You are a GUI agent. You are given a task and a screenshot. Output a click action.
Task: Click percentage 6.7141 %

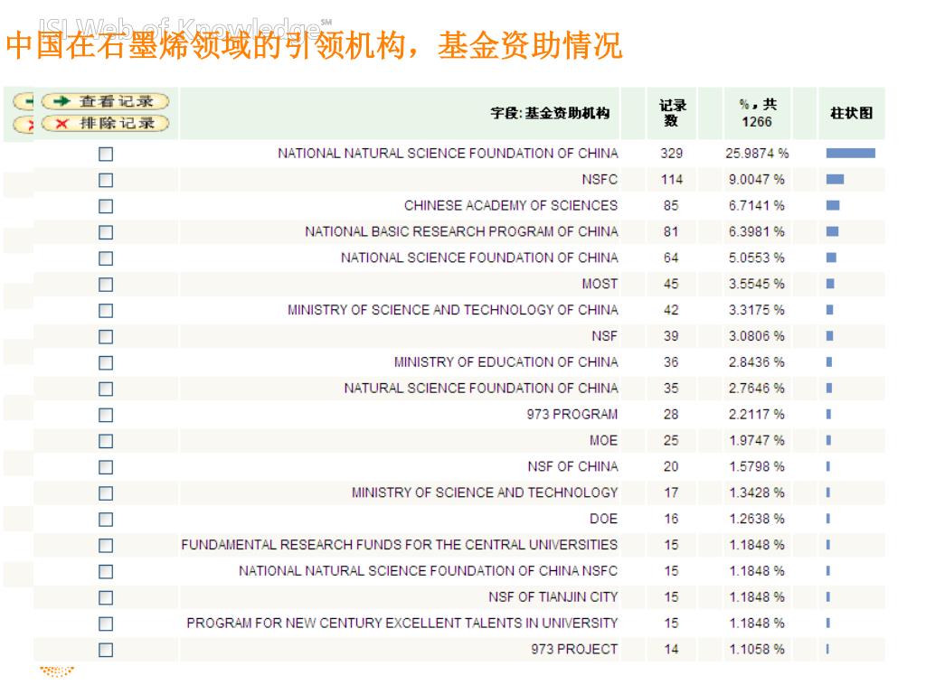[x=757, y=205]
